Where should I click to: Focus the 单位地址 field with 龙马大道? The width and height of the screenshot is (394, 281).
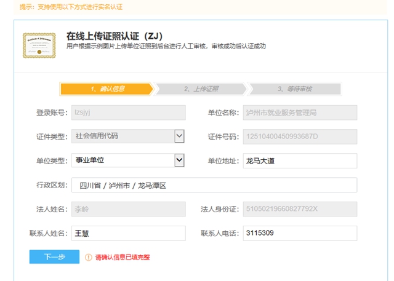(300, 161)
